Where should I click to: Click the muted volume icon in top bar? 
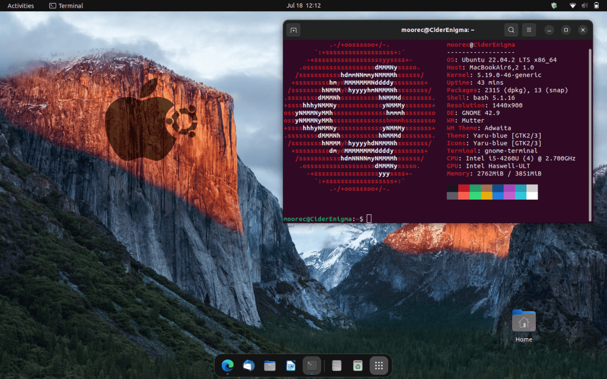click(584, 6)
